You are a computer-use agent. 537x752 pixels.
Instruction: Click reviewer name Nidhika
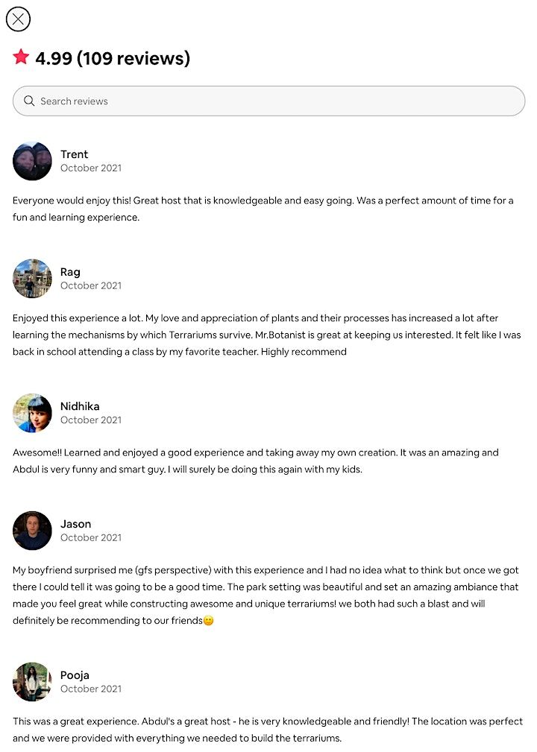(x=80, y=406)
